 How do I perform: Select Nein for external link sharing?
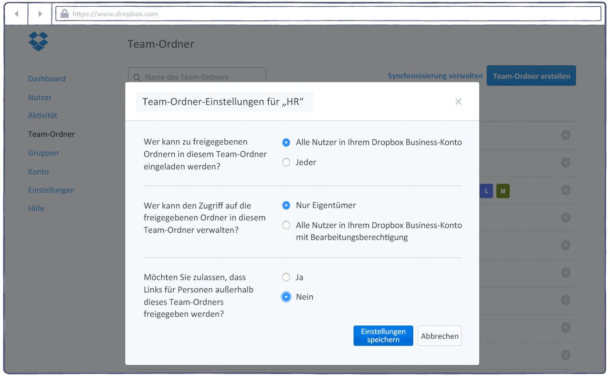coord(286,297)
